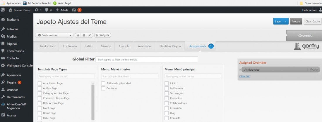Check the Front Page checkbox
Viewport: 322px width, 122px height.
[40, 108]
